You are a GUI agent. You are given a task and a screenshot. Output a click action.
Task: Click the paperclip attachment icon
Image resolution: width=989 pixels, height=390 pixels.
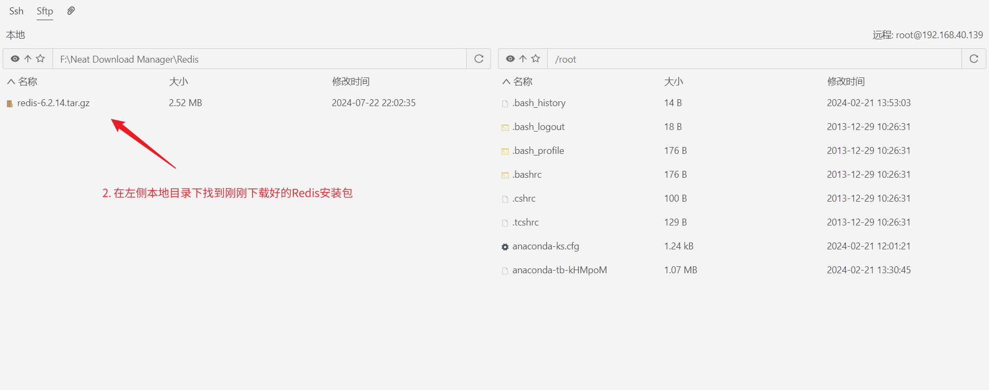click(x=71, y=11)
